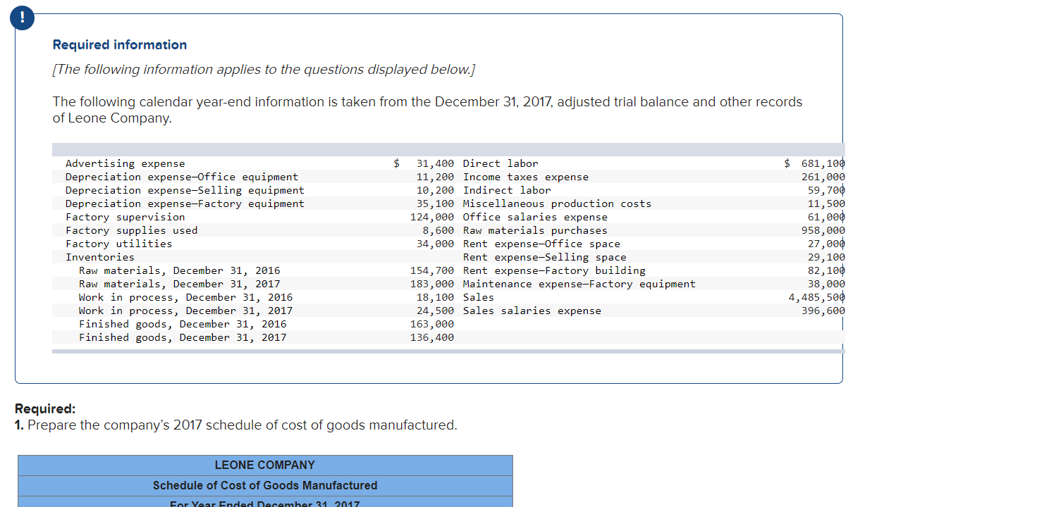Click "Work in process, December 31, 2016"
This screenshot has width=1044, height=507.
click(186, 297)
